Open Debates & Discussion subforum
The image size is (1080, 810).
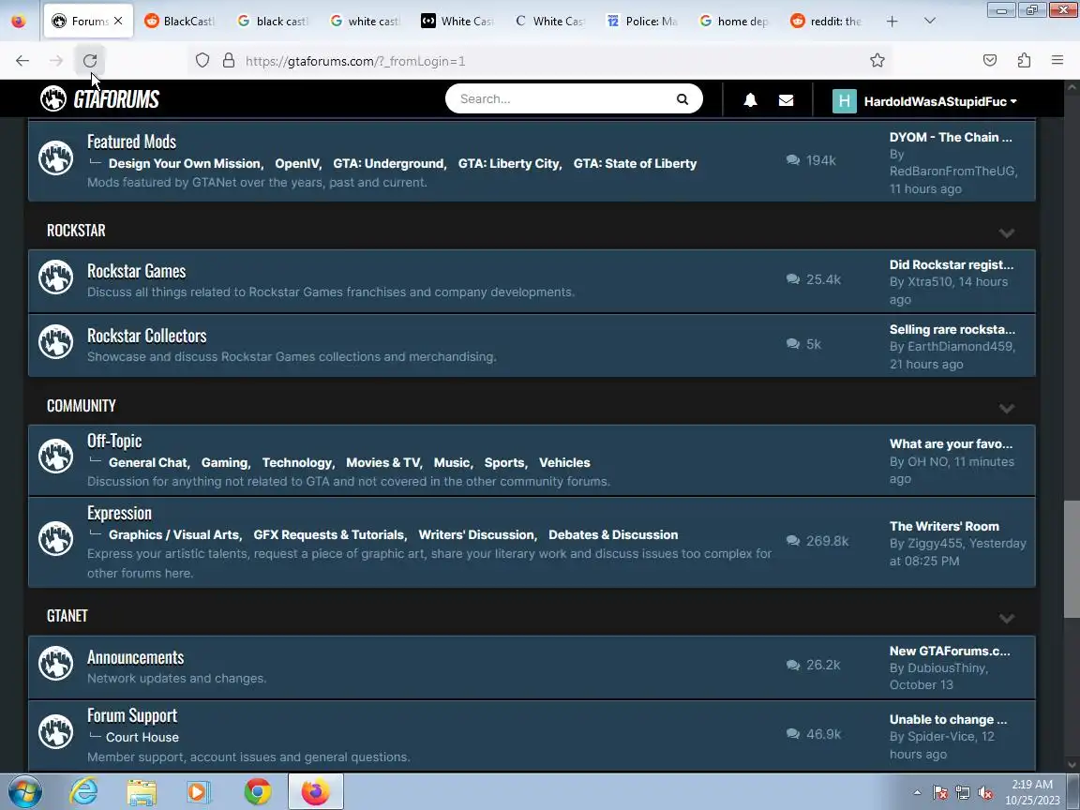coord(613,534)
